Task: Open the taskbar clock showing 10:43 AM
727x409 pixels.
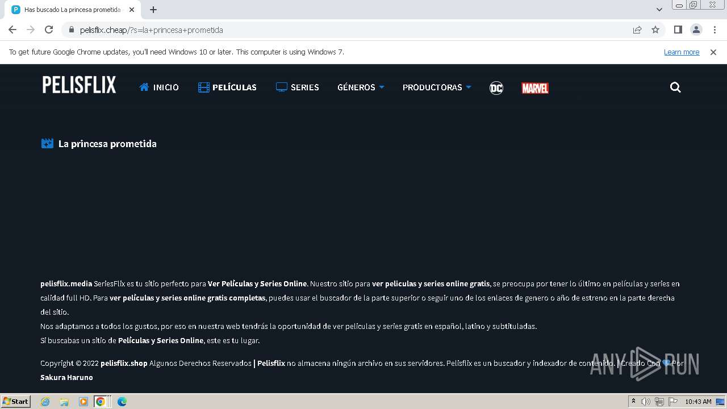Action: click(698, 402)
